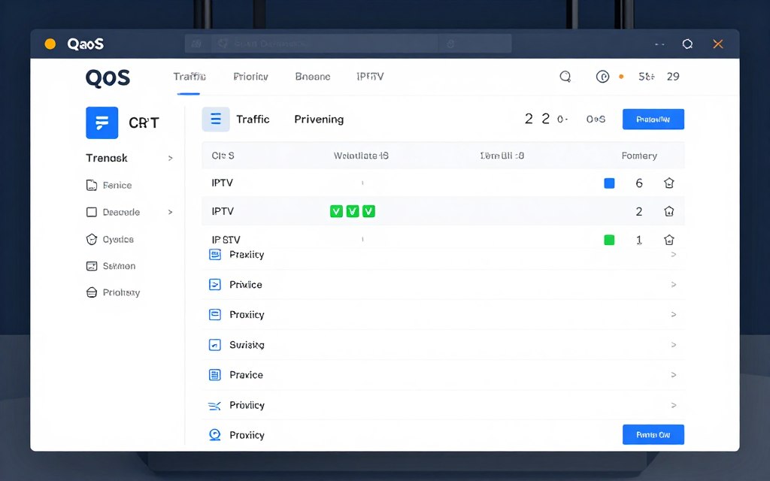
Task: Click the icon next to Praxice
Action: click(x=214, y=375)
